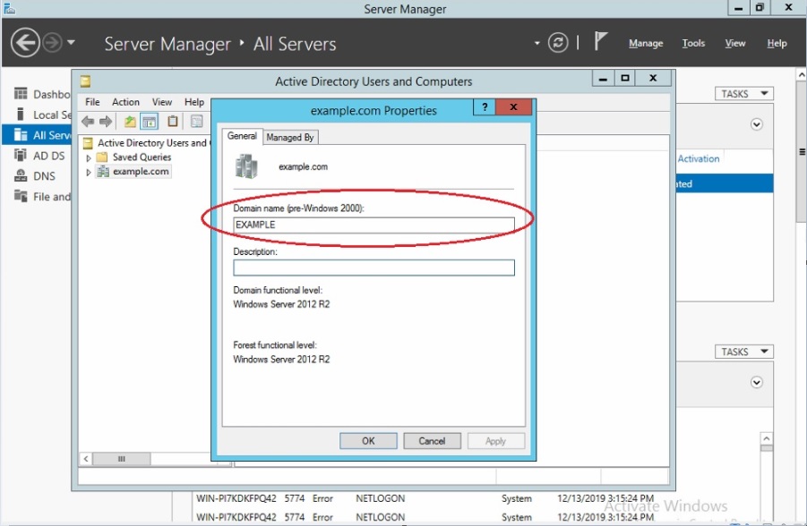Click the clipboard icon in ADUC toolbar
This screenshot has height=526, width=807.
tap(172, 122)
